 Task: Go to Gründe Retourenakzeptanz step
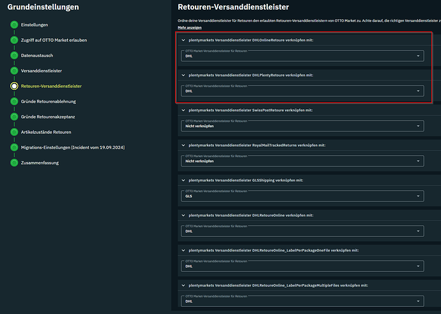pyautogui.click(x=48, y=117)
